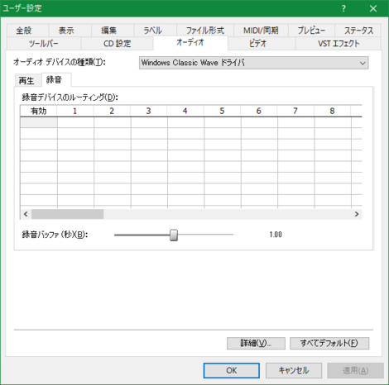Switch to the 再生 sub-tab

point(26,80)
